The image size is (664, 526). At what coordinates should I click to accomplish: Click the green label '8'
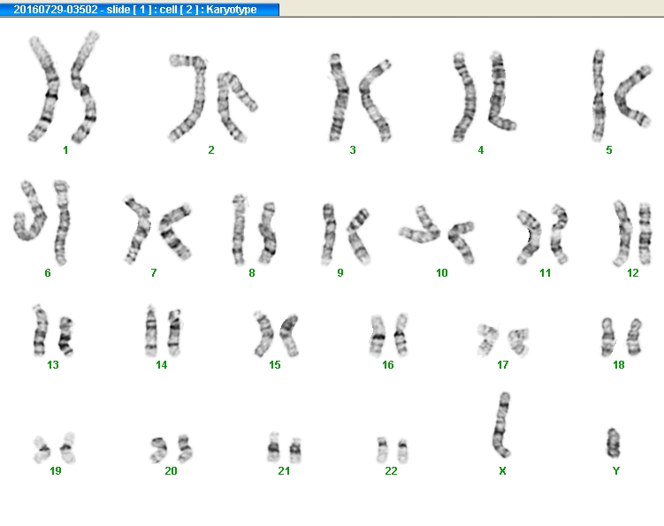(252, 273)
